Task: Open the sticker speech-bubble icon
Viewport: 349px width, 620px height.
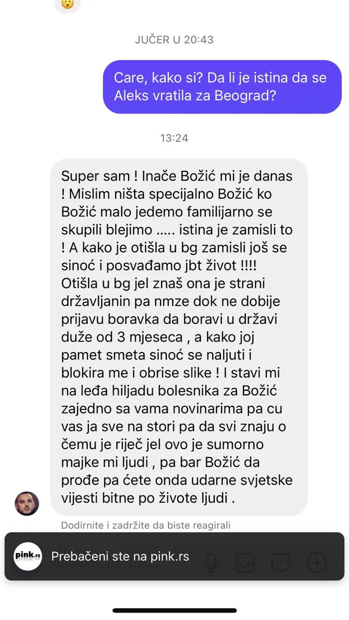Action: 281,562
